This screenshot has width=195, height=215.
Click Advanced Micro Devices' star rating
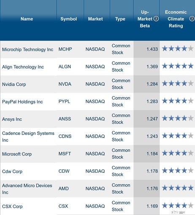pyautogui.click(x=178, y=188)
